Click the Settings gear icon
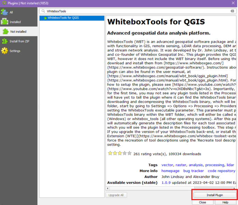This screenshot has height=205, width=238. coord(4,51)
